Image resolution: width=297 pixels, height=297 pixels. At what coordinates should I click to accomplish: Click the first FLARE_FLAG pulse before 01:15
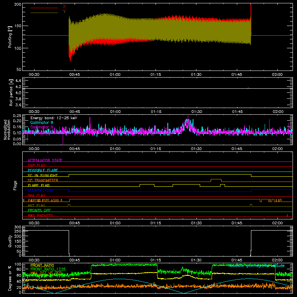147,185
